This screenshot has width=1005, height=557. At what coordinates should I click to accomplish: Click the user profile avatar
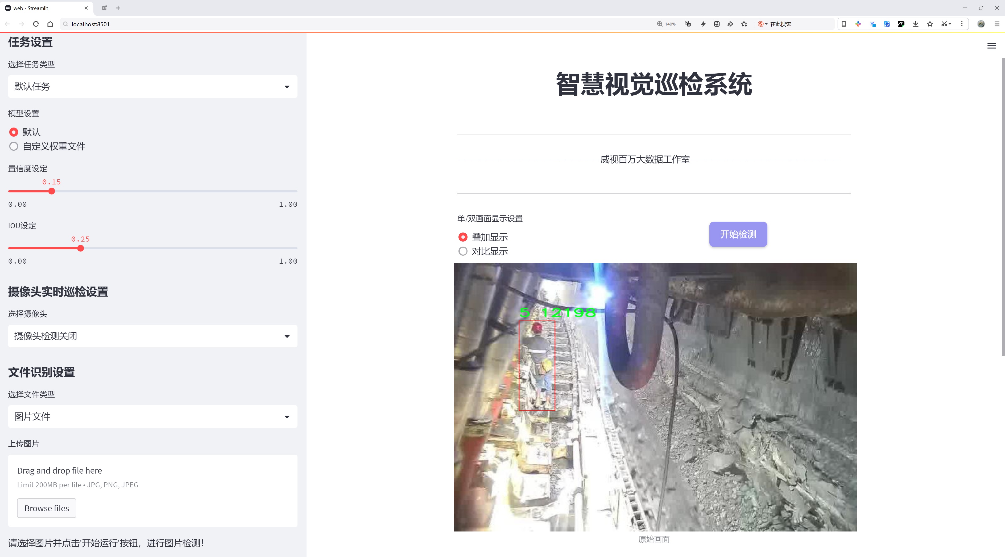point(981,24)
